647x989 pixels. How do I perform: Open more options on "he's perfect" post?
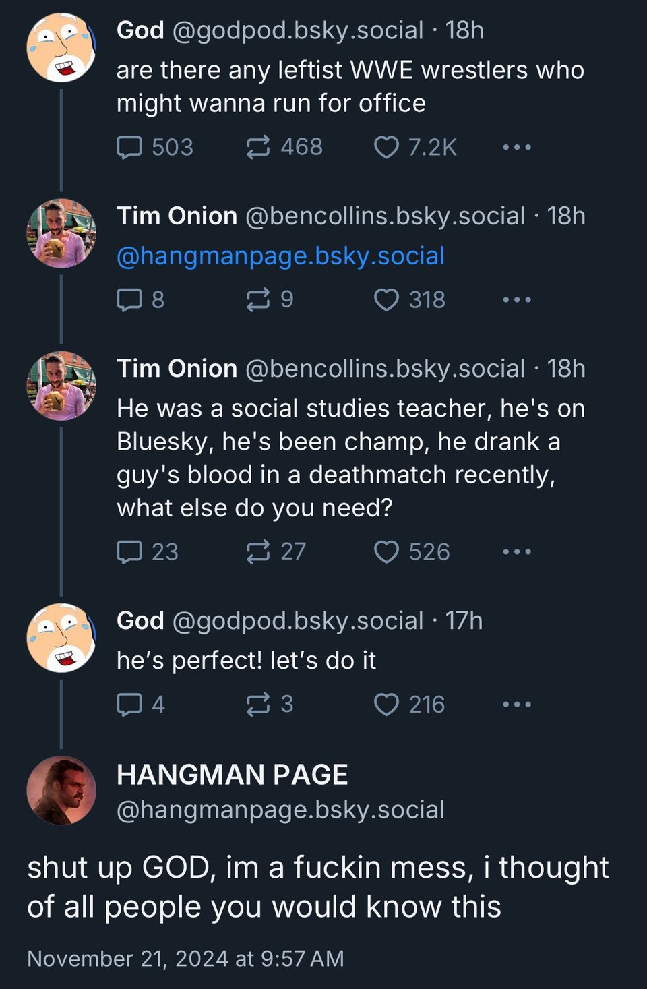pyautogui.click(x=517, y=705)
